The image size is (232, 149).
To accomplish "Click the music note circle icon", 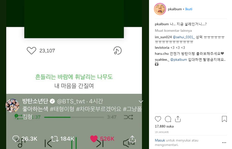I will tap(117, 50).
